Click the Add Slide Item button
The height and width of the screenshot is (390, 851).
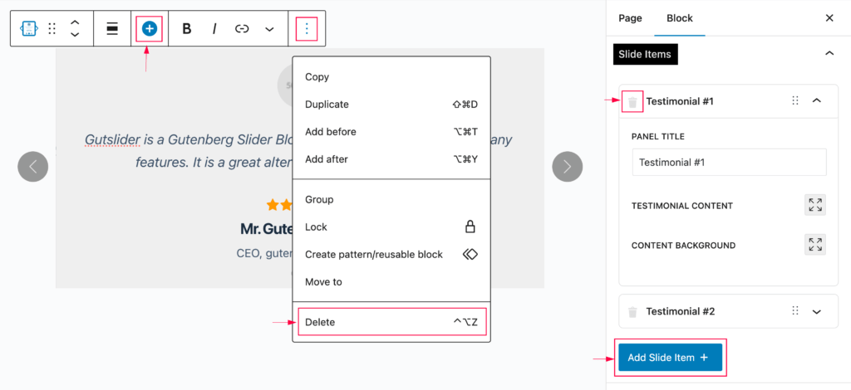coord(670,358)
